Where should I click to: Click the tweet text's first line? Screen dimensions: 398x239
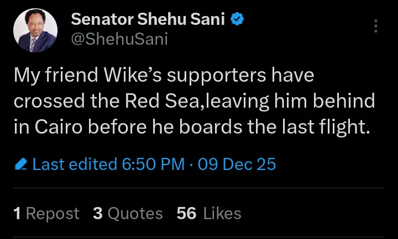point(164,76)
